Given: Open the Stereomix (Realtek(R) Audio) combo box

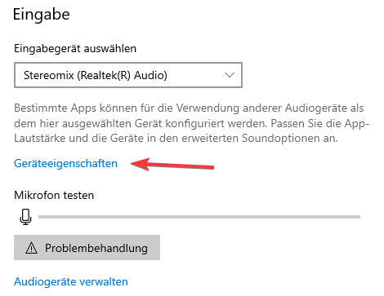Looking at the screenshot, I should 128,75.
